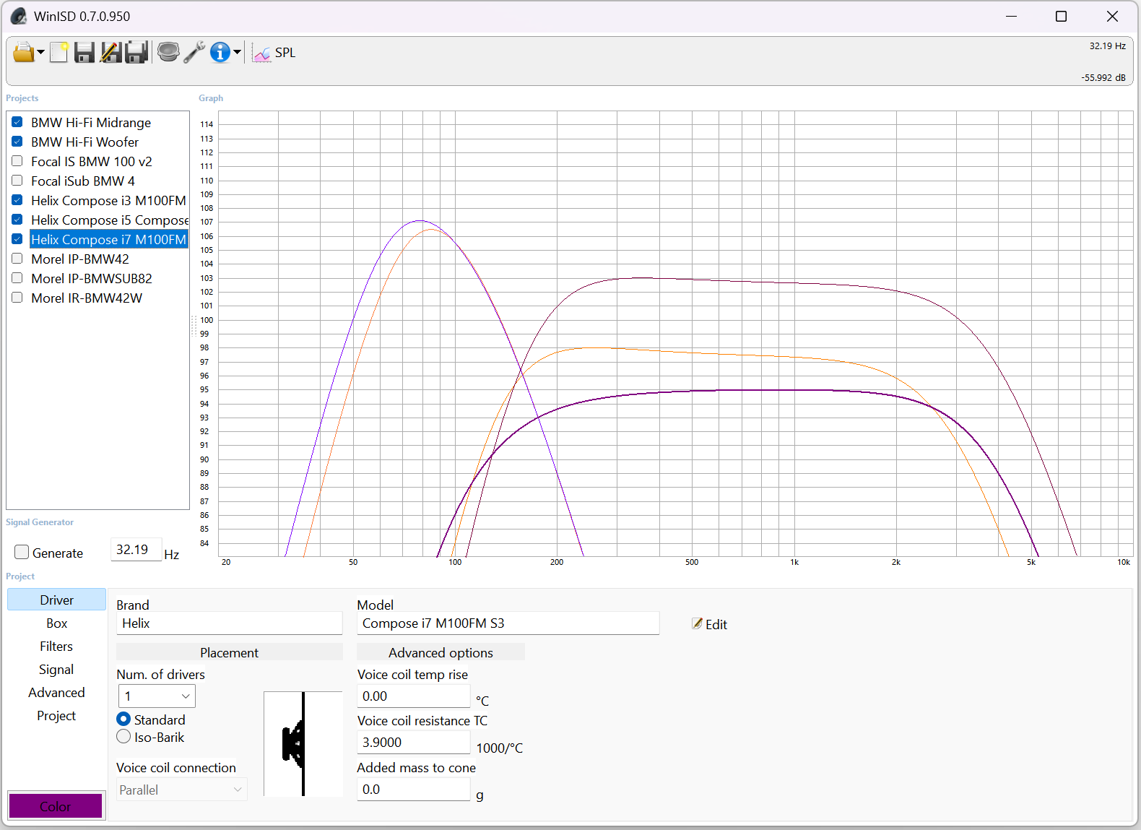Open the Filters tab
The width and height of the screenshot is (1141, 830).
click(56, 647)
